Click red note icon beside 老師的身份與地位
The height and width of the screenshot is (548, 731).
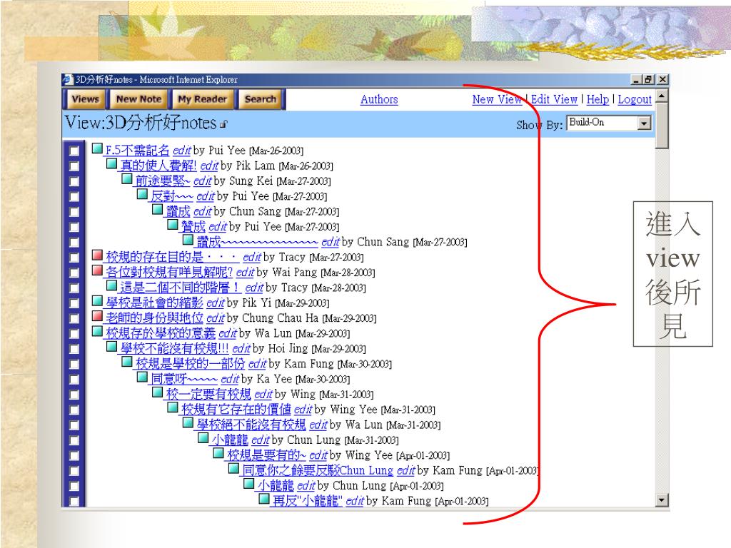click(x=97, y=316)
